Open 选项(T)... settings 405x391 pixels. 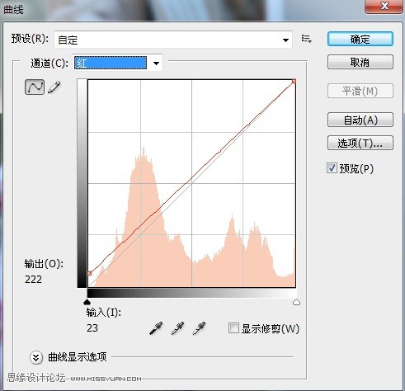coord(360,143)
